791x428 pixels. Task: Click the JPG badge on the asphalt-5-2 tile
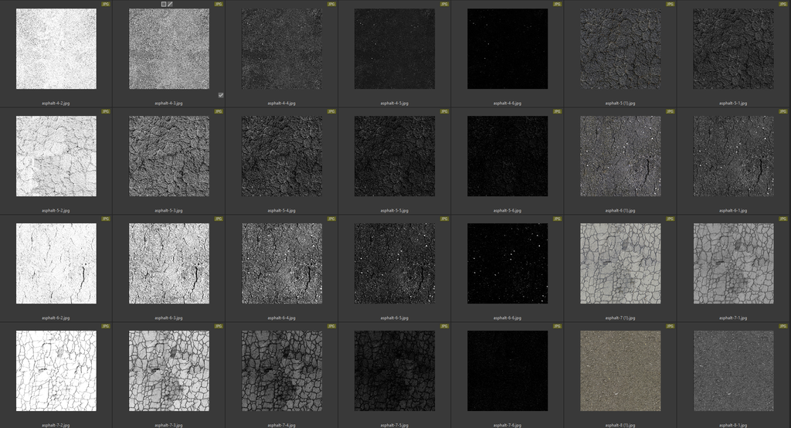coord(106,111)
